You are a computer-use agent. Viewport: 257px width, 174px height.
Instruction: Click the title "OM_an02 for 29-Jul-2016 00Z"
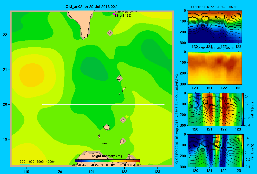(91, 7)
